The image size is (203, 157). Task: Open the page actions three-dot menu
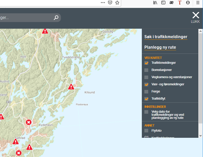click(103, 3)
